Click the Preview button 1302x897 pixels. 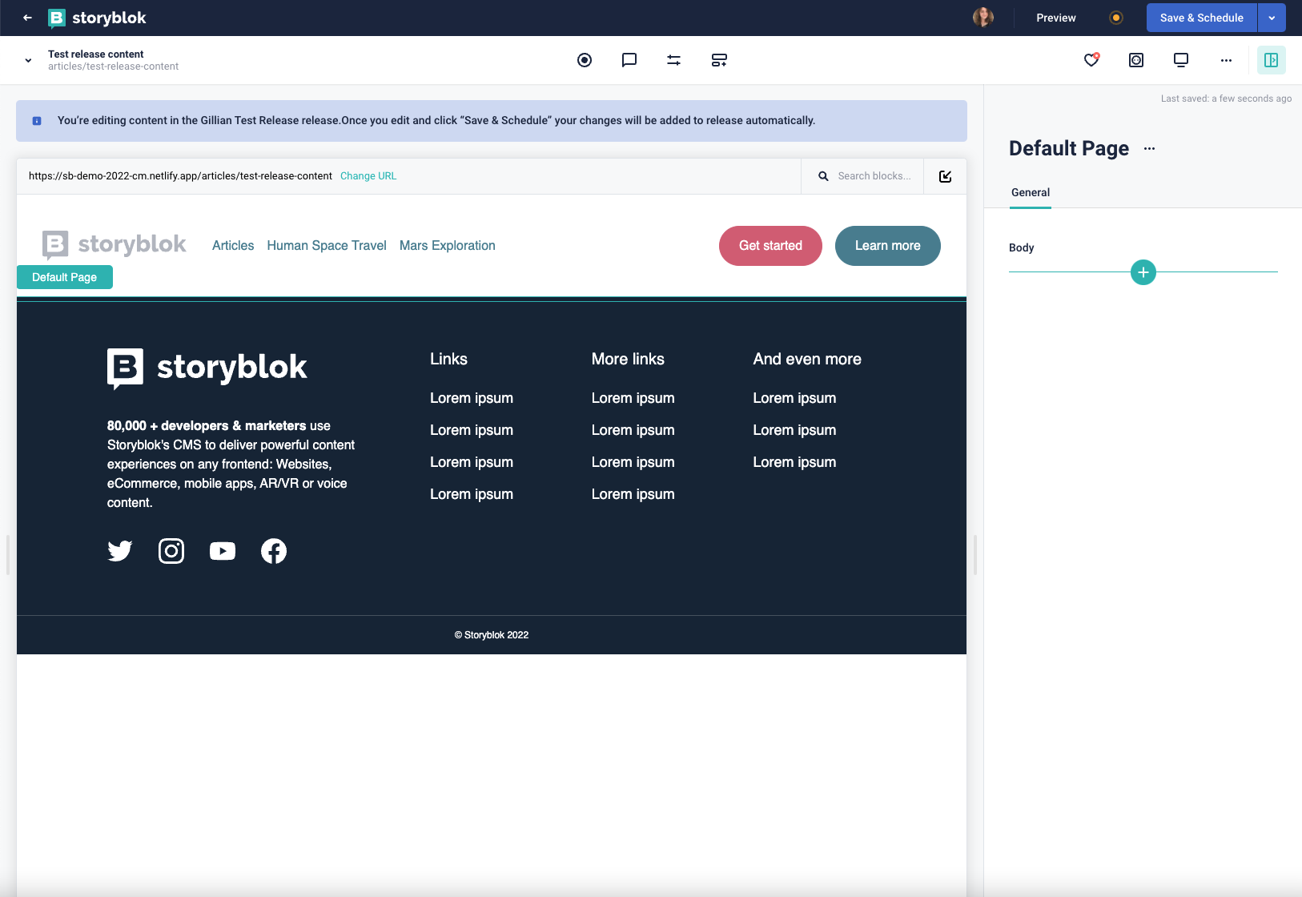1056,18
